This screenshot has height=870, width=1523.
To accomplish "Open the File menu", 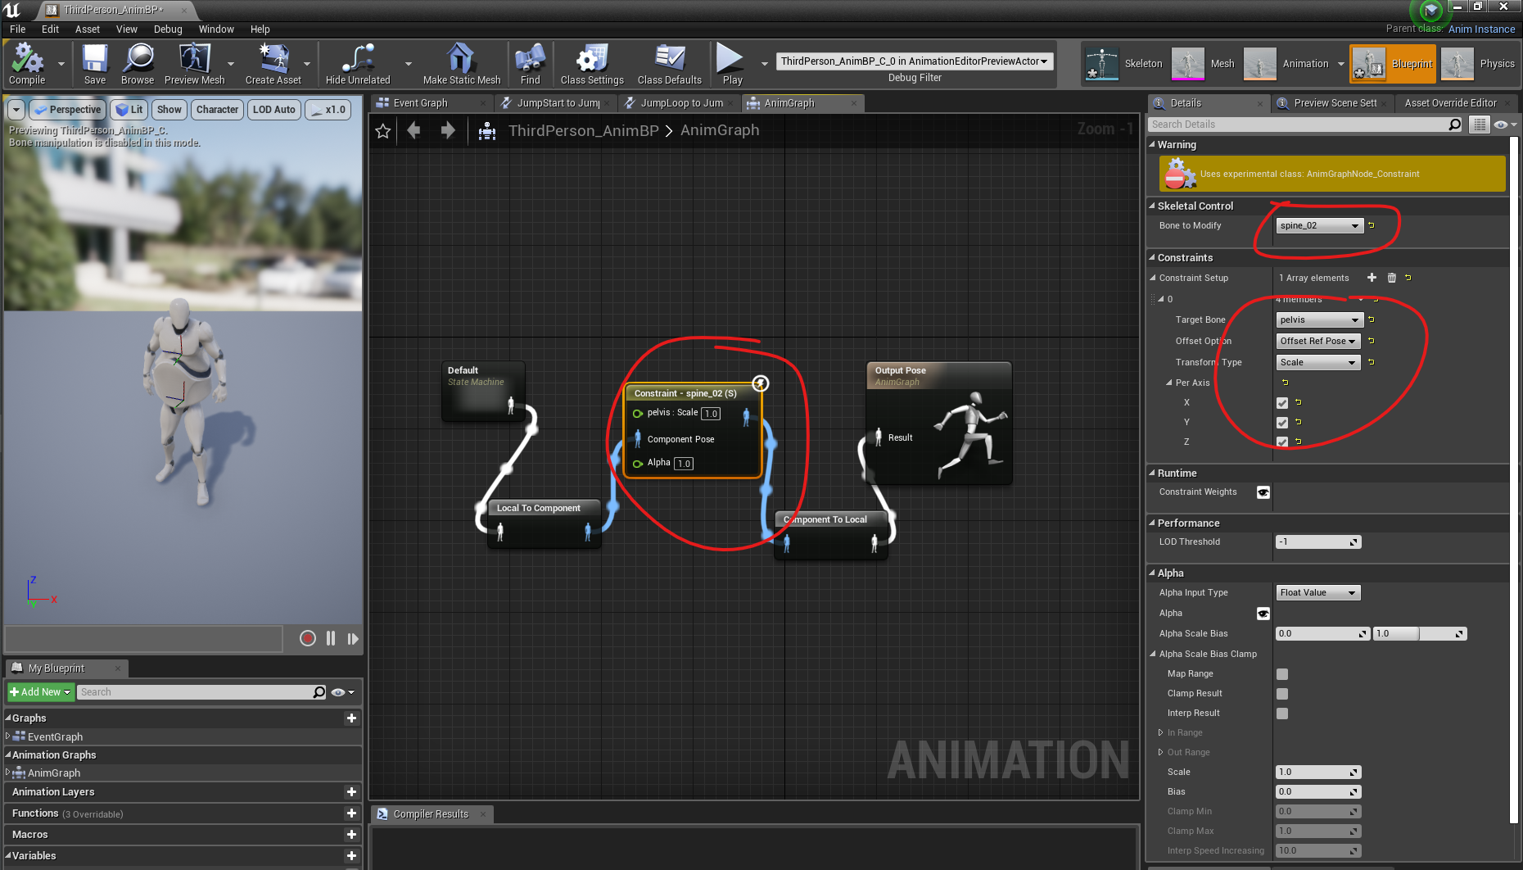I will click(18, 29).
